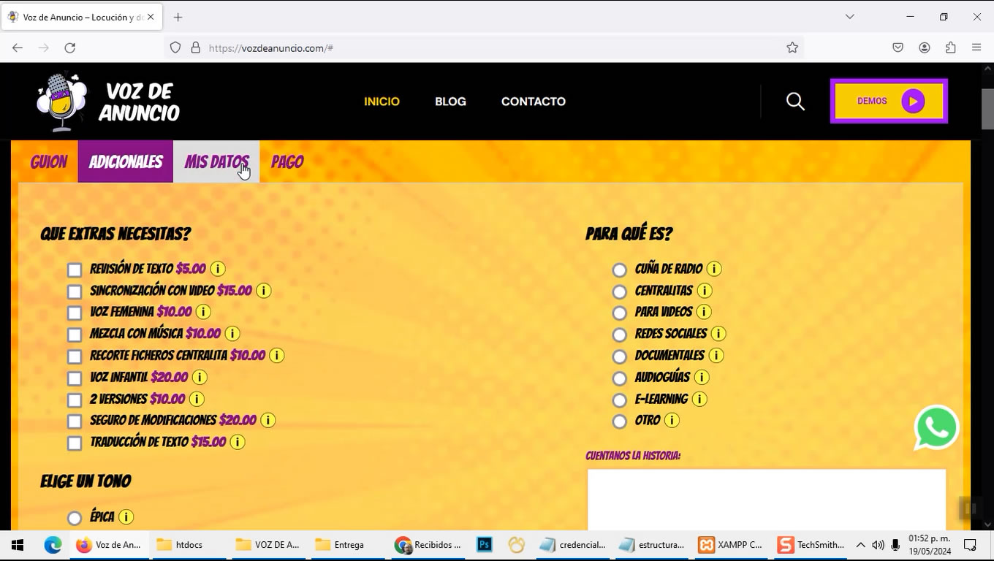
Task: Open Firefox application menu hamburger icon
Action: pyautogui.click(x=976, y=47)
